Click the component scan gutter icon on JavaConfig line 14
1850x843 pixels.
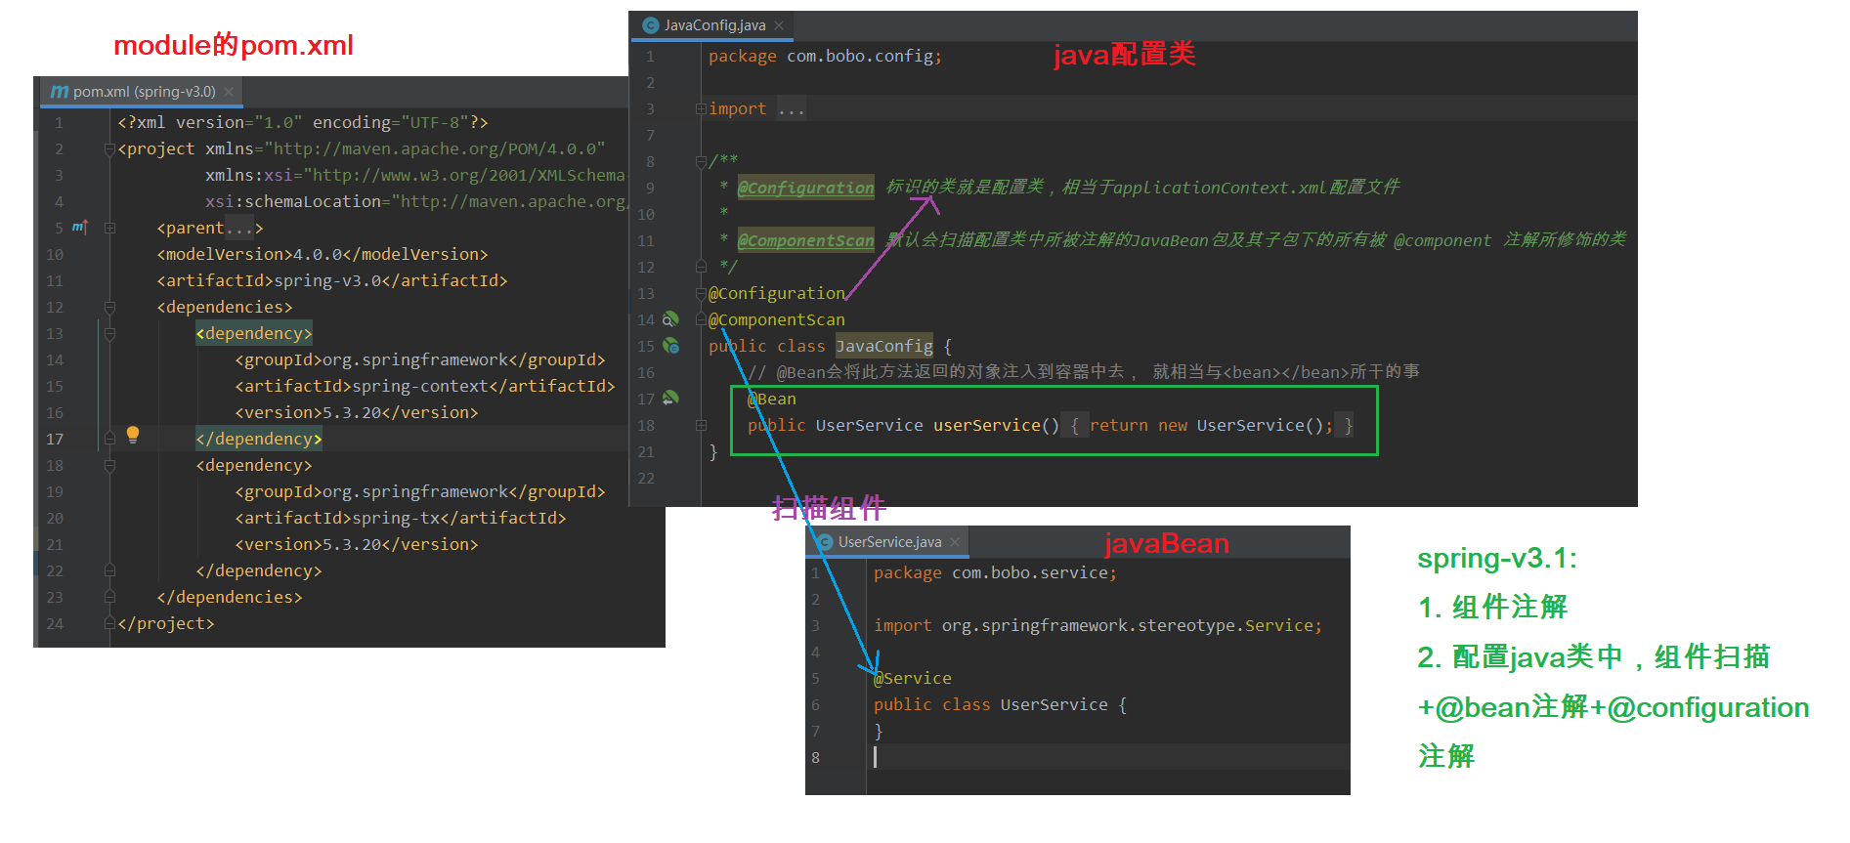pos(670,319)
